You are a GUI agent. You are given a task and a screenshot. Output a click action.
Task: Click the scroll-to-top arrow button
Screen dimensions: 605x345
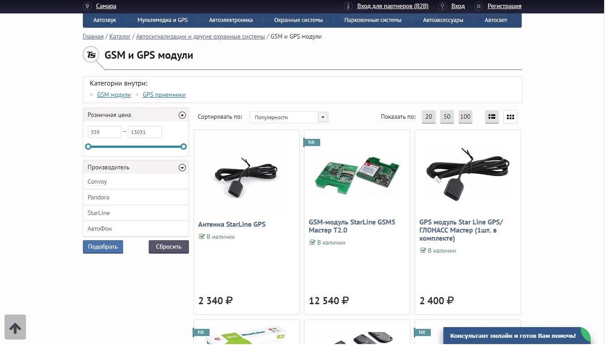15,327
